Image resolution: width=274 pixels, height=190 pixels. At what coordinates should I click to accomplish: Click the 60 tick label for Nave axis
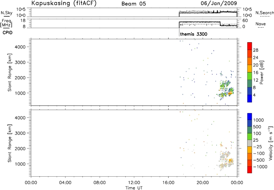pos(245,21)
